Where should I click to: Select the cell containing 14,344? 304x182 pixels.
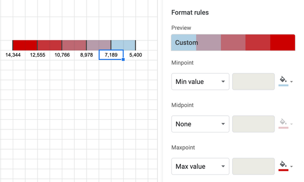pyautogui.click(x=13, y=55)
